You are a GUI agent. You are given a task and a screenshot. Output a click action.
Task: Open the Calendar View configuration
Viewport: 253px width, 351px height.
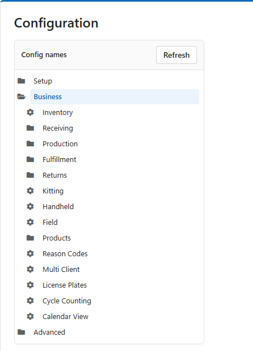click(65, 317)
